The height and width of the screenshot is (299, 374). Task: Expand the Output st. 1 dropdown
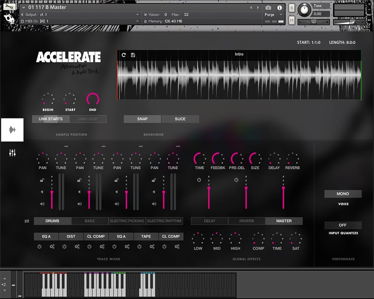137,15
